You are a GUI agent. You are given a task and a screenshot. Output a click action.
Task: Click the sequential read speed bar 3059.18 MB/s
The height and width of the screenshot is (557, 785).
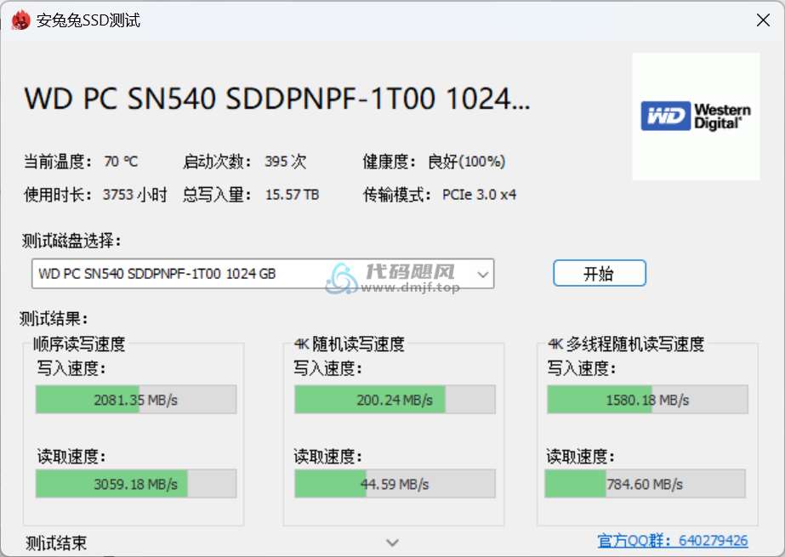click(136, 483)
